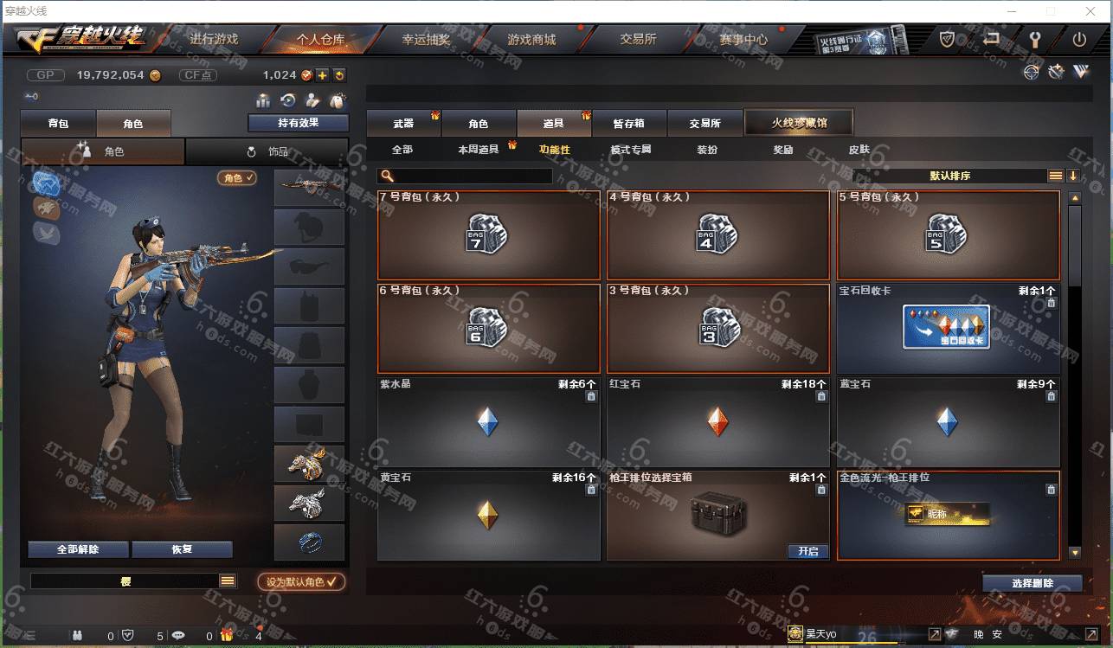Open the shield security icon
The width and height of the screenshot is (1113, 648).
(x=948, y=39)
